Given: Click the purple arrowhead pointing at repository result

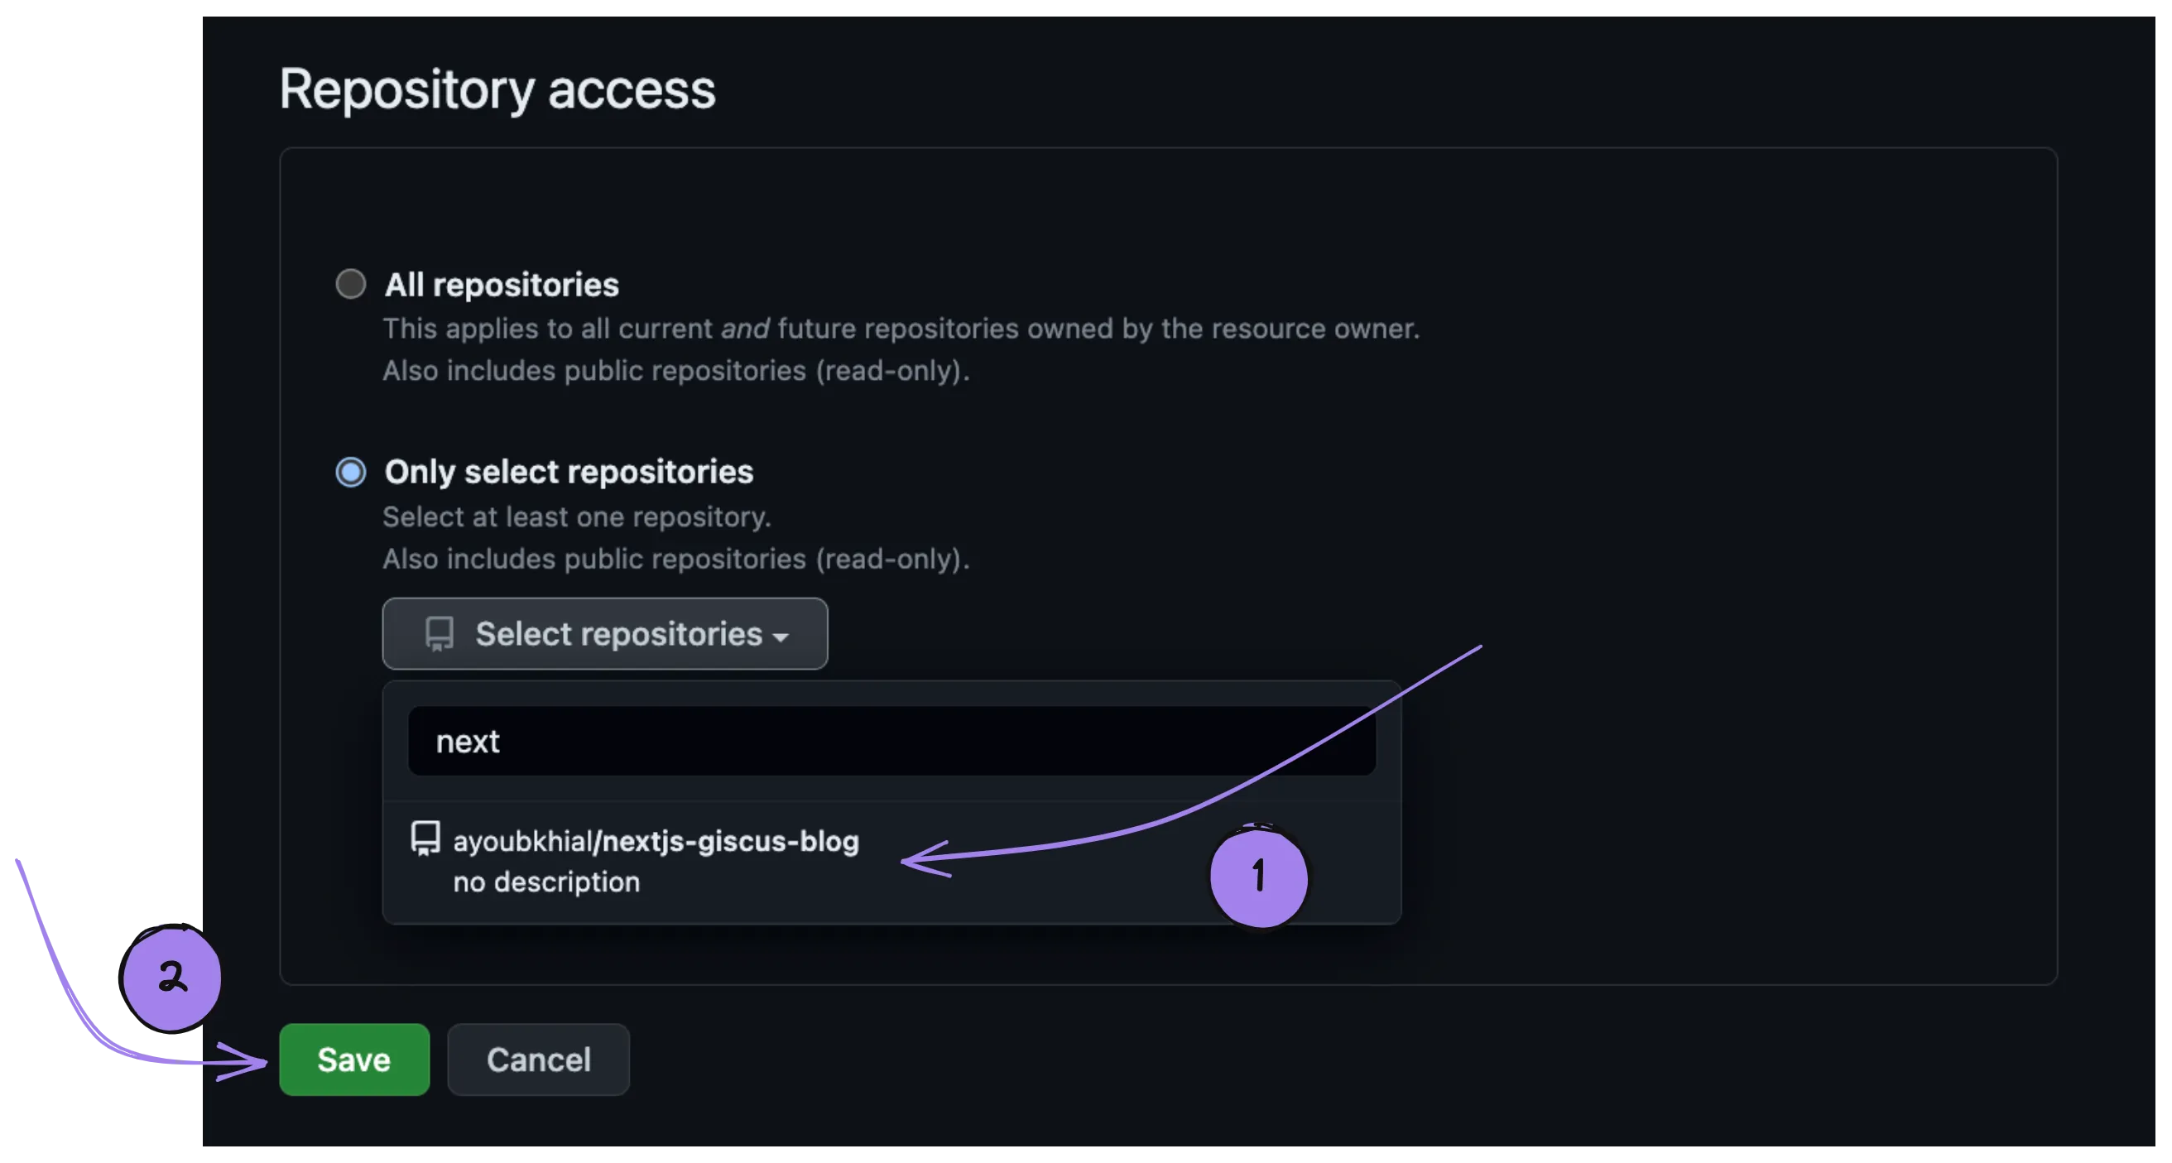Looking at the screenshot, I should pyautogui.click(x=920, y=860).
